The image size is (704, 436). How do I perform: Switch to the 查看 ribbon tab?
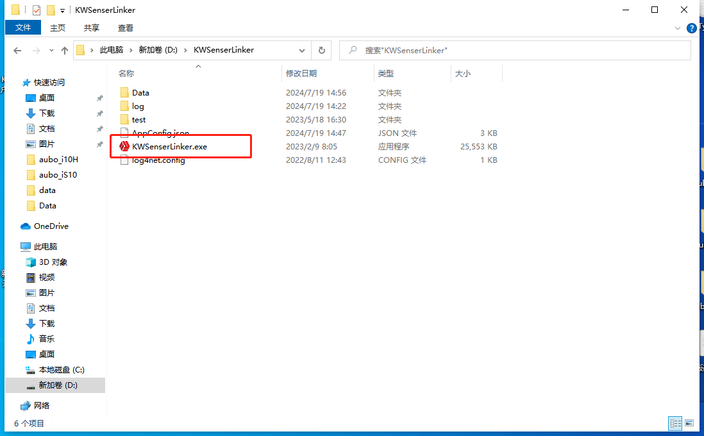click(126, 28)
